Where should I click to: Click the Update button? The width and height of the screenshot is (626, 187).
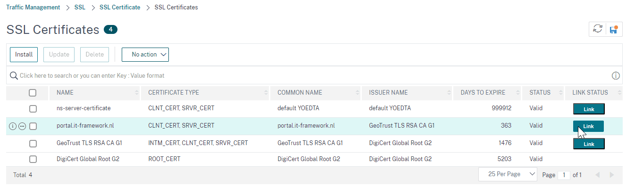59,55
